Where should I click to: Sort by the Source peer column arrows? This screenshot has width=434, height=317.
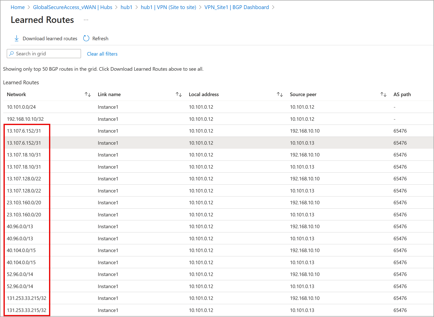(x=383, y=94)
